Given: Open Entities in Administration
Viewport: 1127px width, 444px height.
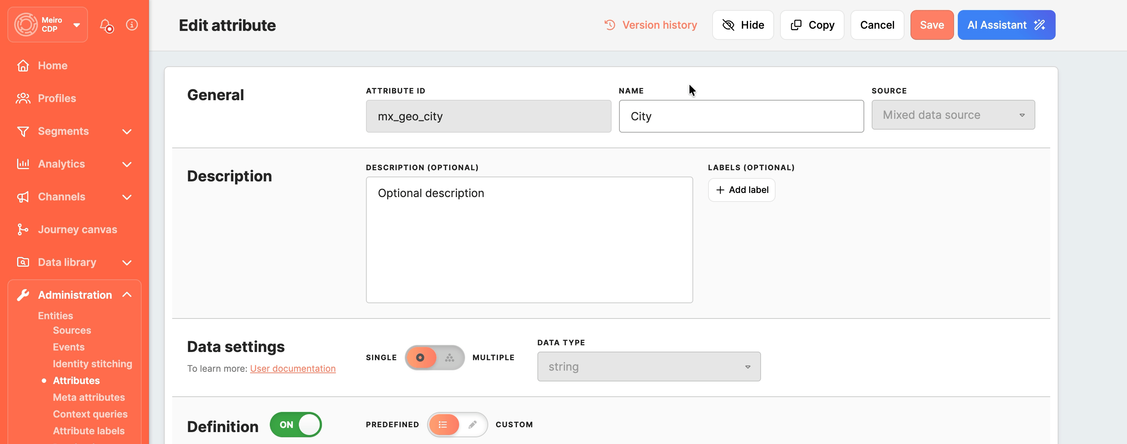Looking at the screenshot, I should pos(56,316).
